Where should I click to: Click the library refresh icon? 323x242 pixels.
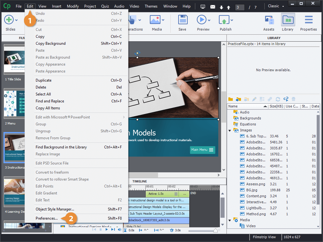278,99
